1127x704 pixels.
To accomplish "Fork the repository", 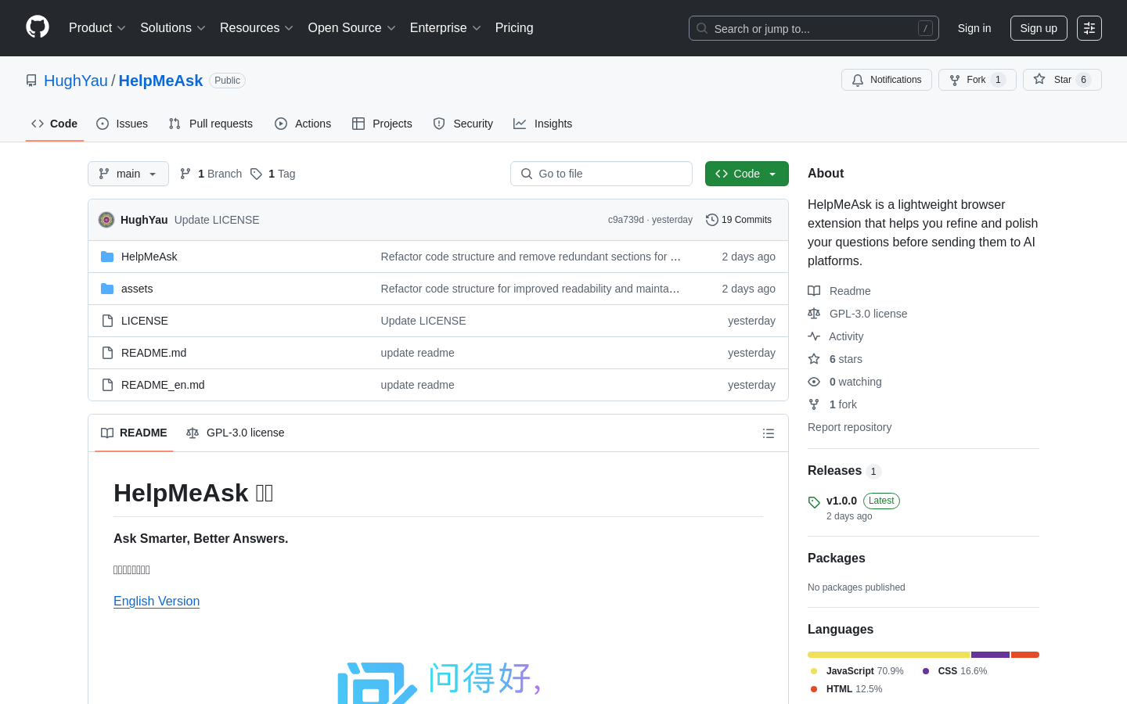I will (978, 80).
